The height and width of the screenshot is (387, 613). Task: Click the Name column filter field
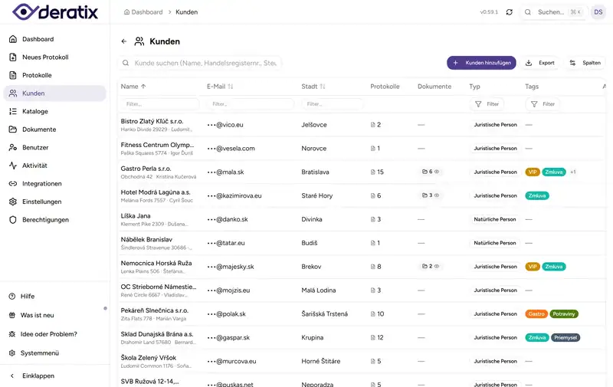click(x=160, y=104)
